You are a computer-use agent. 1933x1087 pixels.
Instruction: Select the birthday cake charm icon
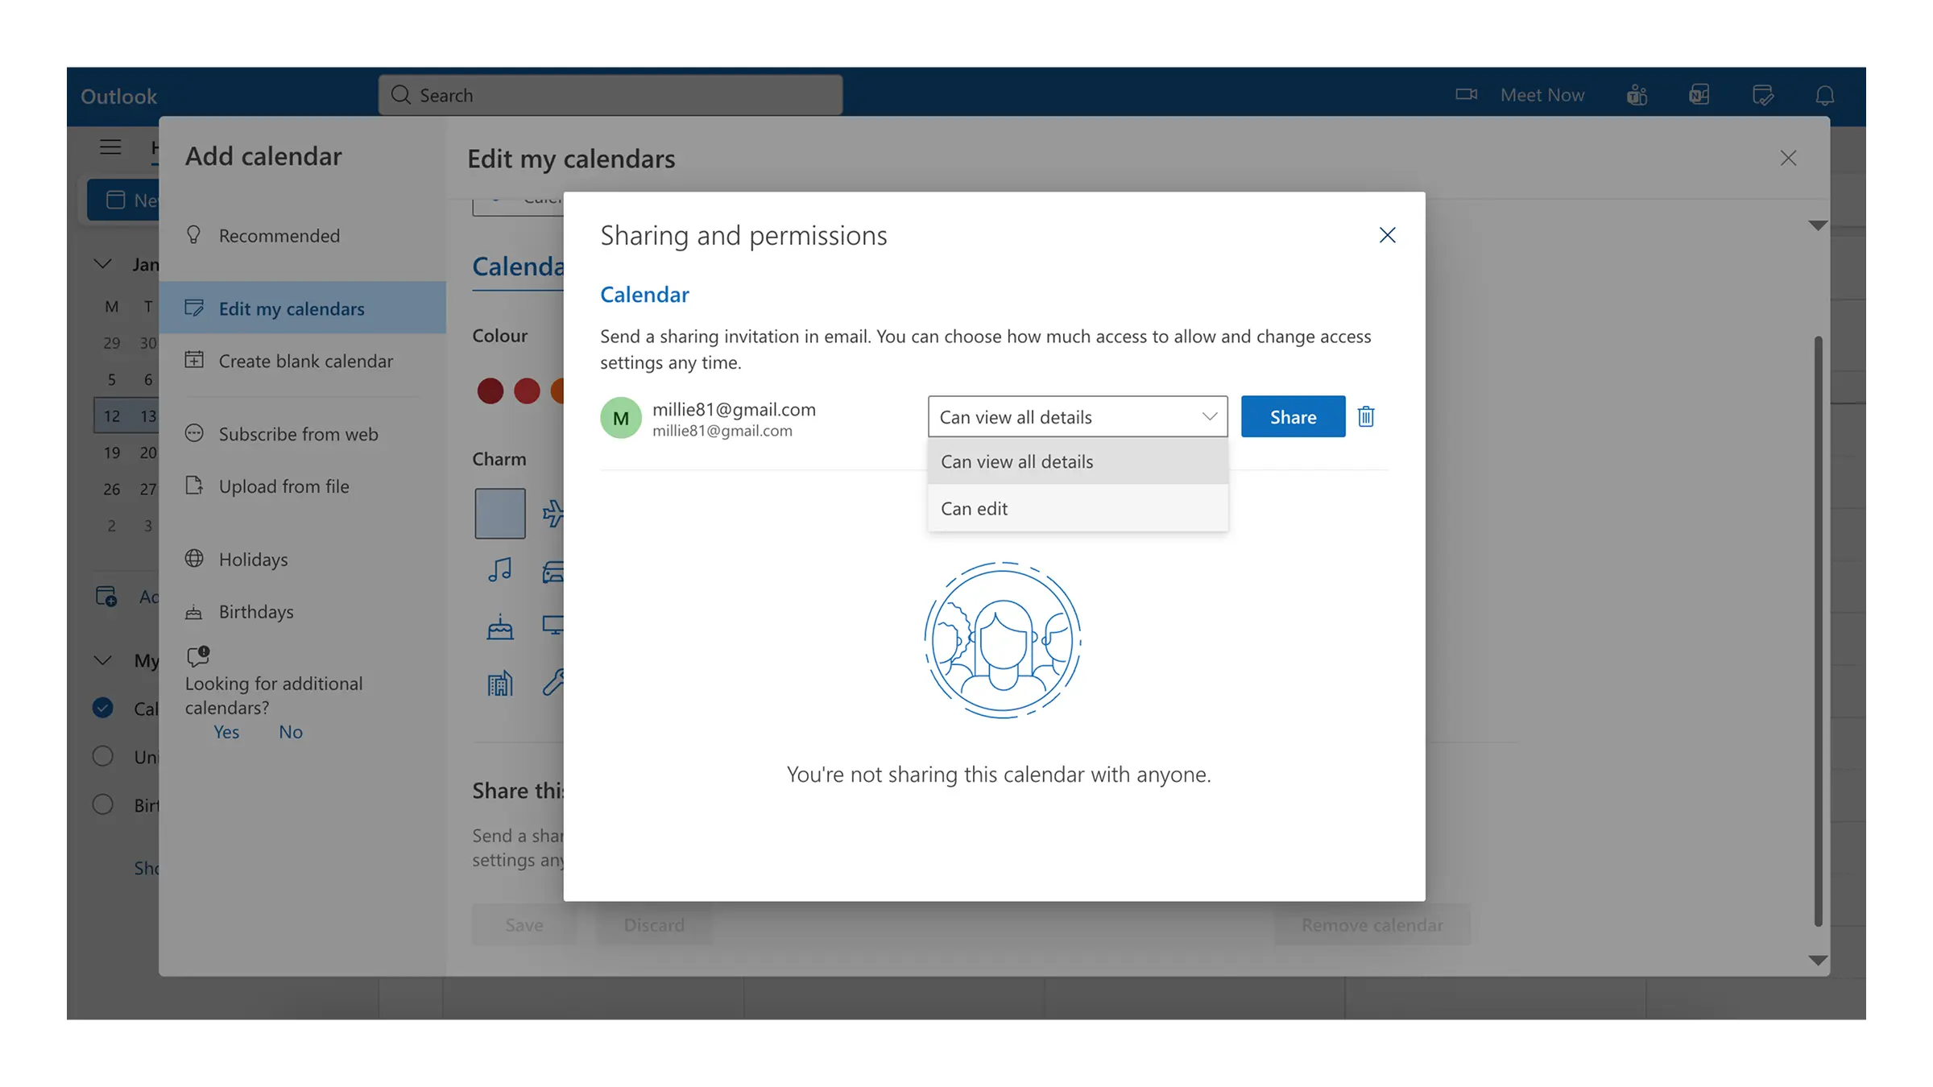pyautogui.click(x=499, y=626)
